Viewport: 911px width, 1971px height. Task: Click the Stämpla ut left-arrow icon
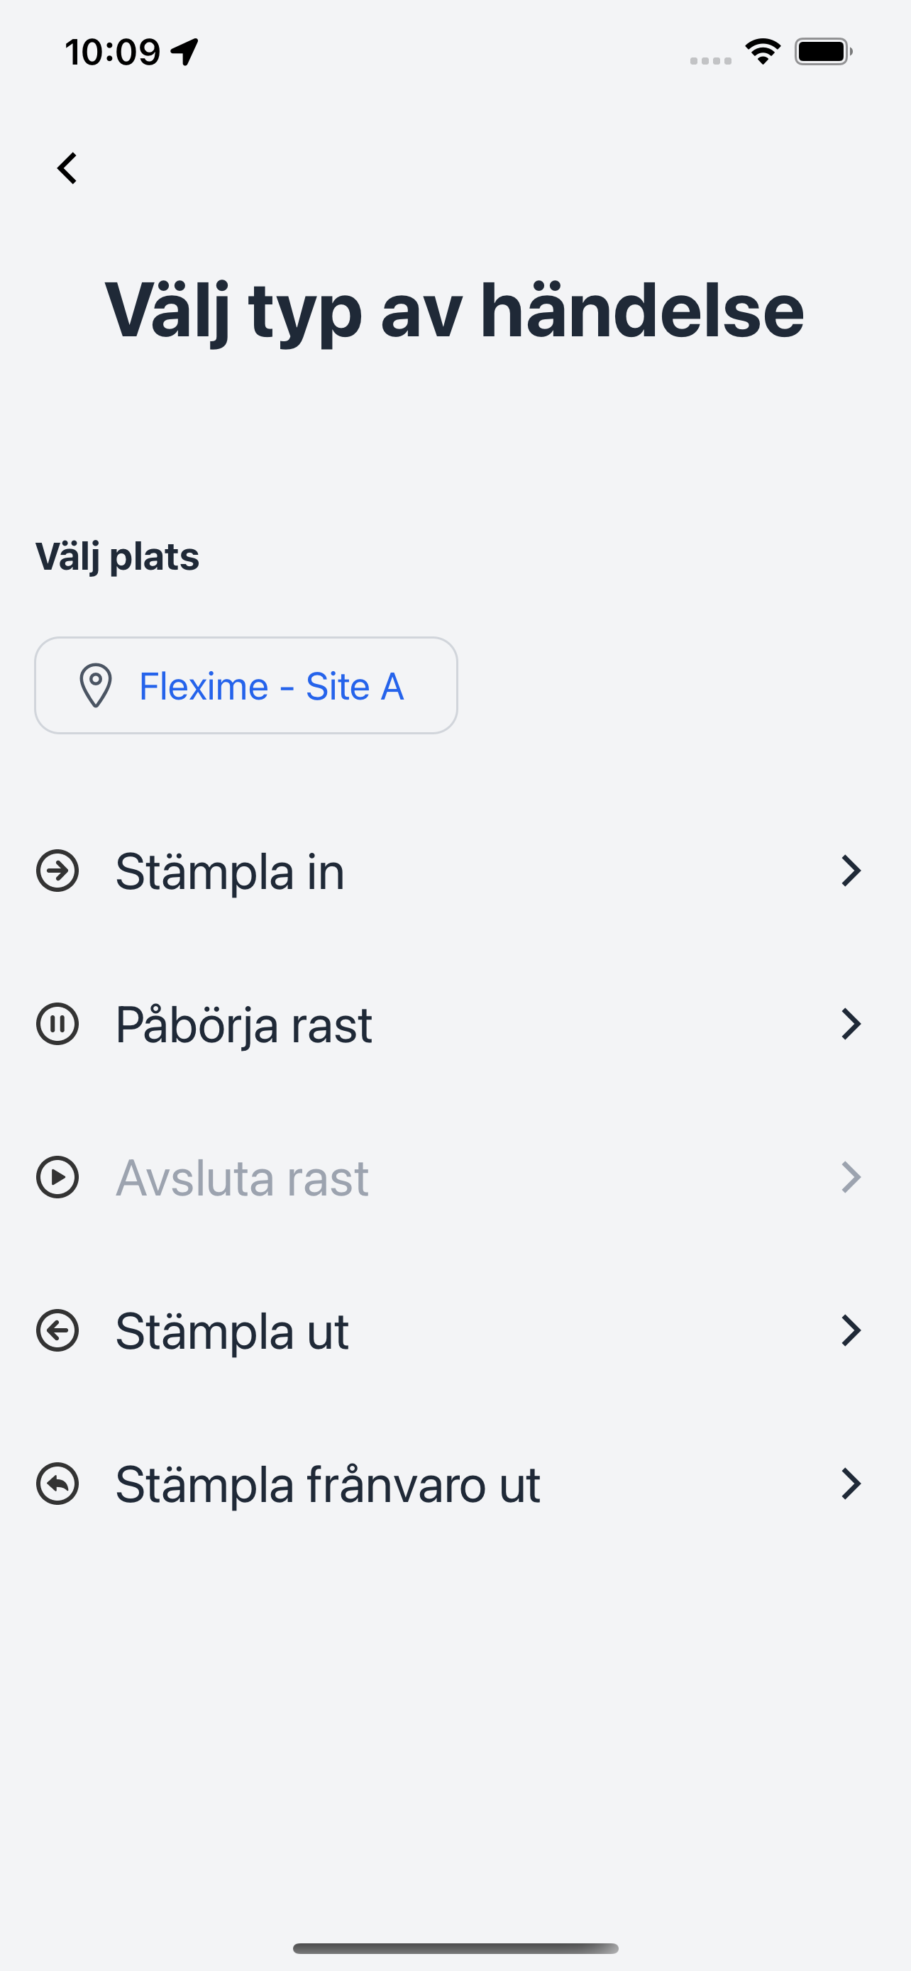(x=57, y=1330)
